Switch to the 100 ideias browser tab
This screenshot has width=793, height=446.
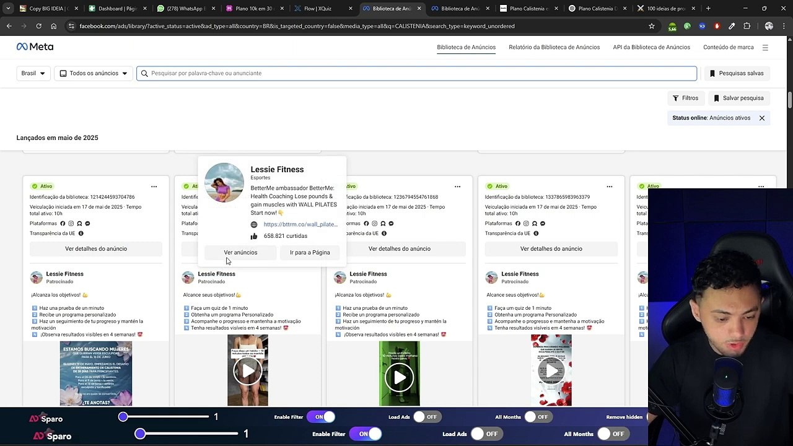point(665,9)
